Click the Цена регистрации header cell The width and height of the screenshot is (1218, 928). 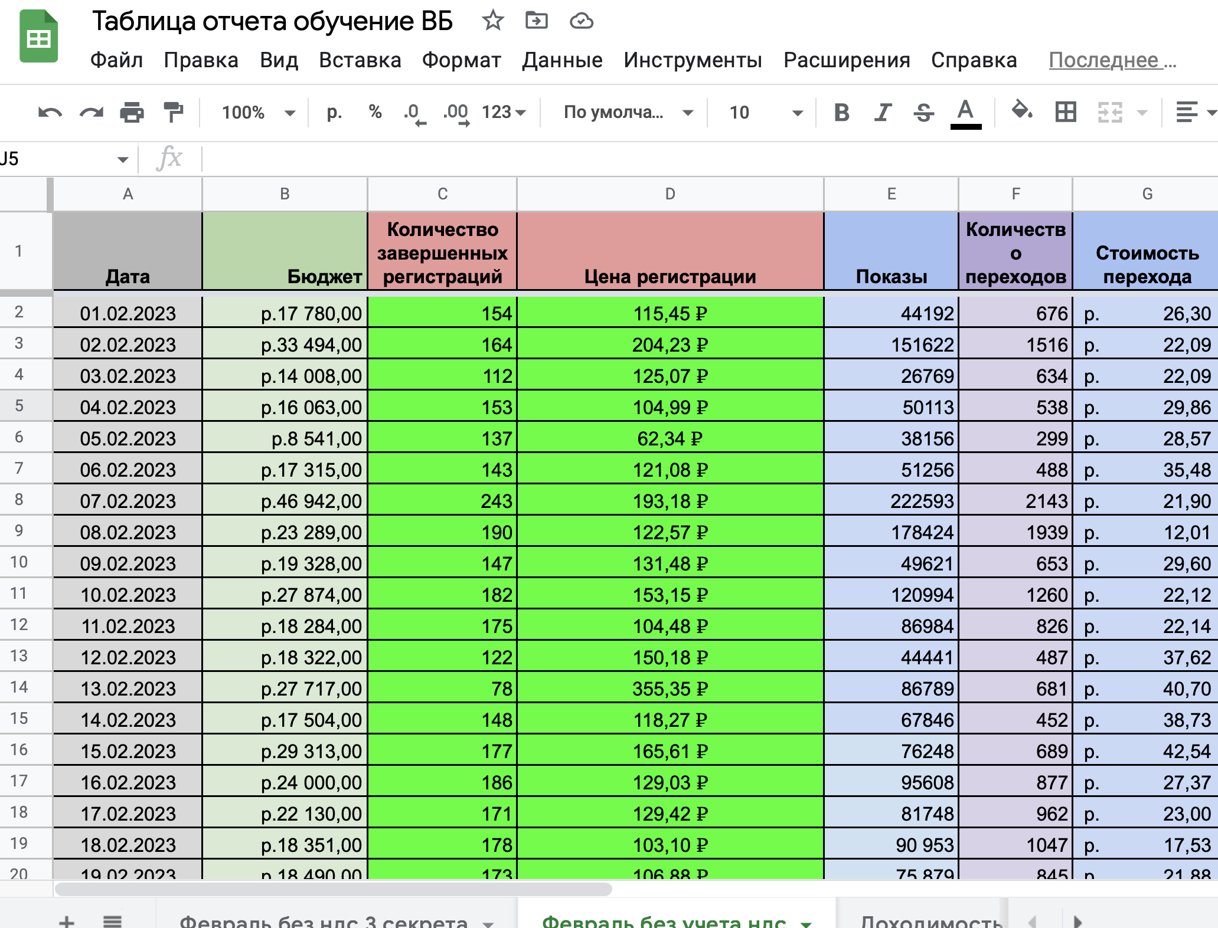coord(670,251)
